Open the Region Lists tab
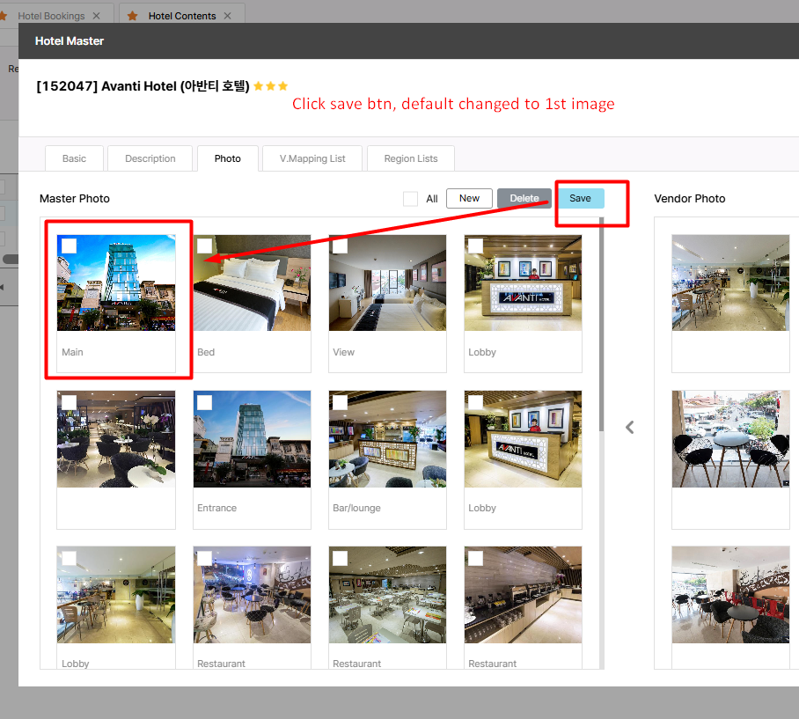The height and width of the screenshot is (719, 799). [x=411, y=158]
